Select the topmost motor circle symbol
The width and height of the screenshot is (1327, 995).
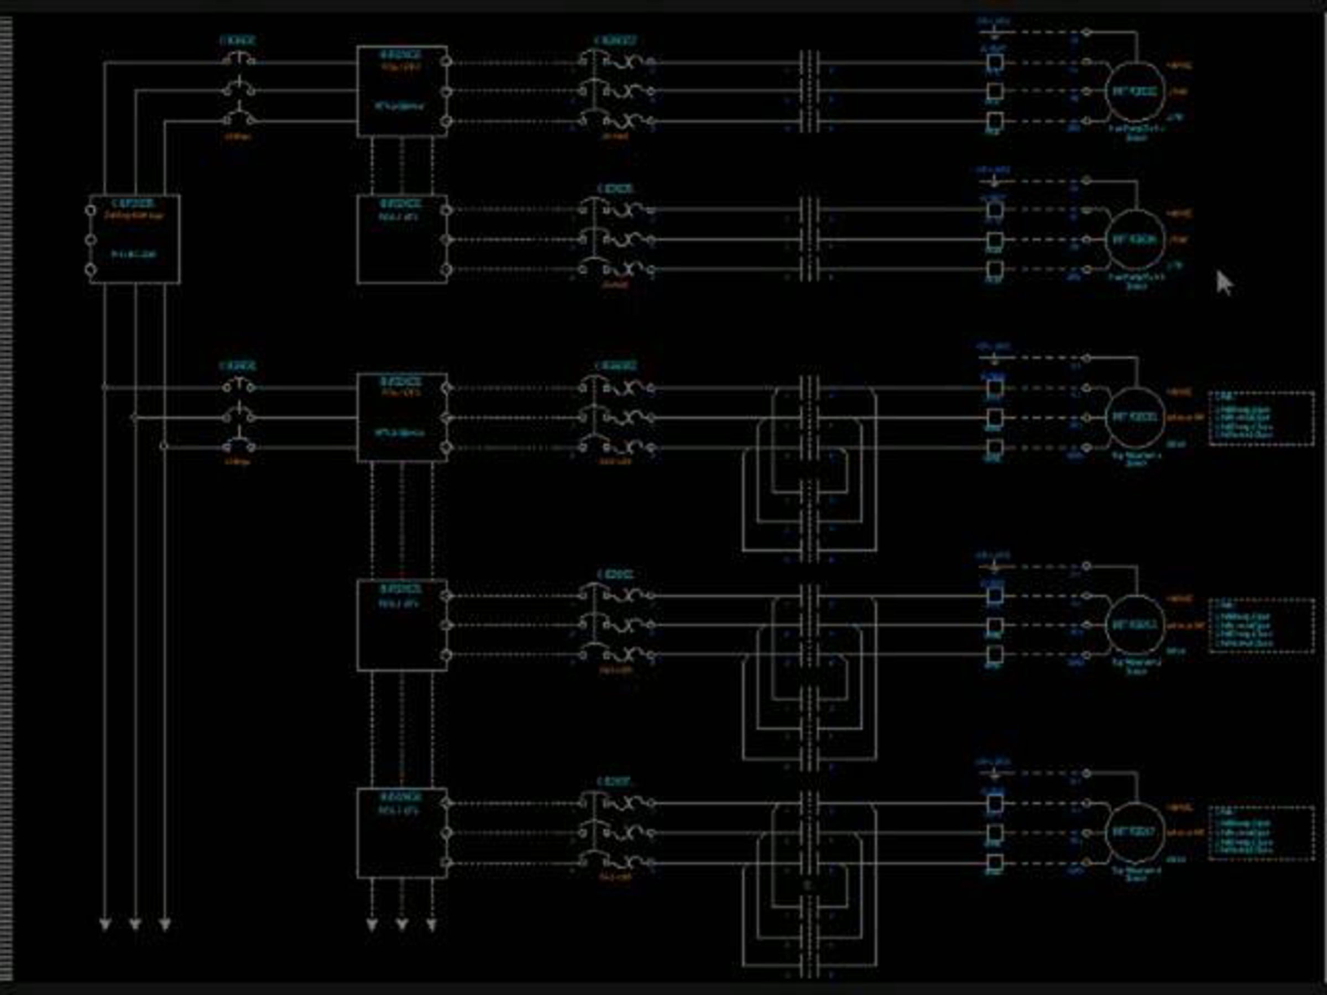[1135, 92]
